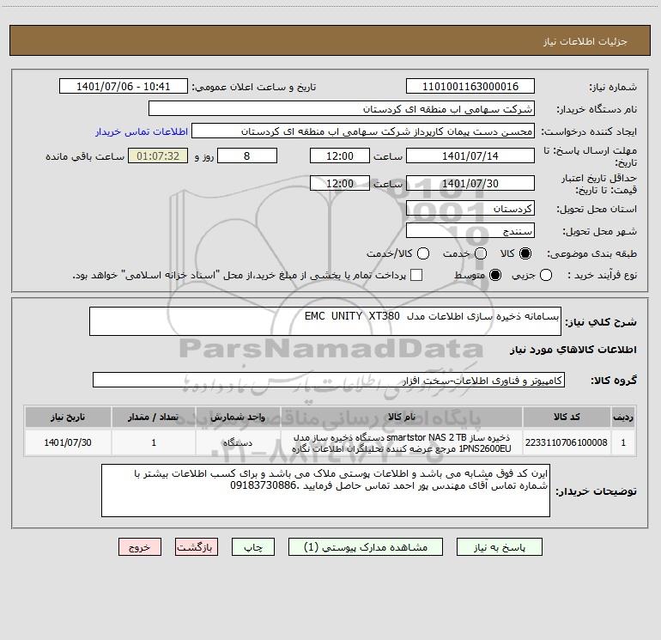The width and height of the screenshot is (661, 640).
Task: Click the ردیف column header
Action: (x=623, y=417)
